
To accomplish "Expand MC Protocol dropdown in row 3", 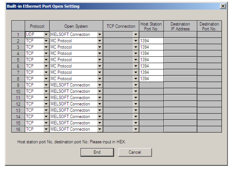I will (100, 47).
